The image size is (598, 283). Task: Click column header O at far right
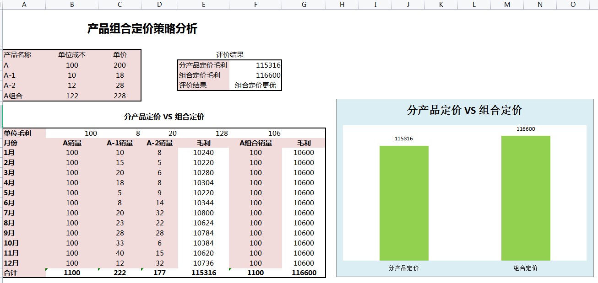click(x=572, y=5)
